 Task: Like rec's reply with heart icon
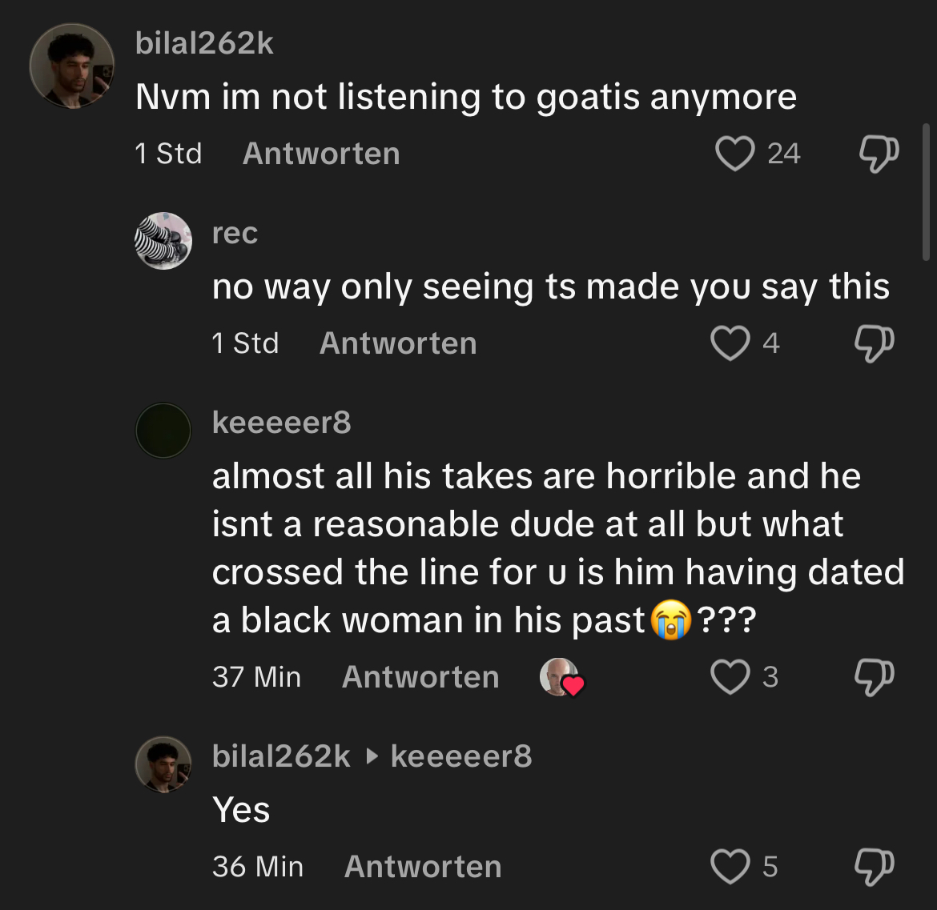click(730, 343)
